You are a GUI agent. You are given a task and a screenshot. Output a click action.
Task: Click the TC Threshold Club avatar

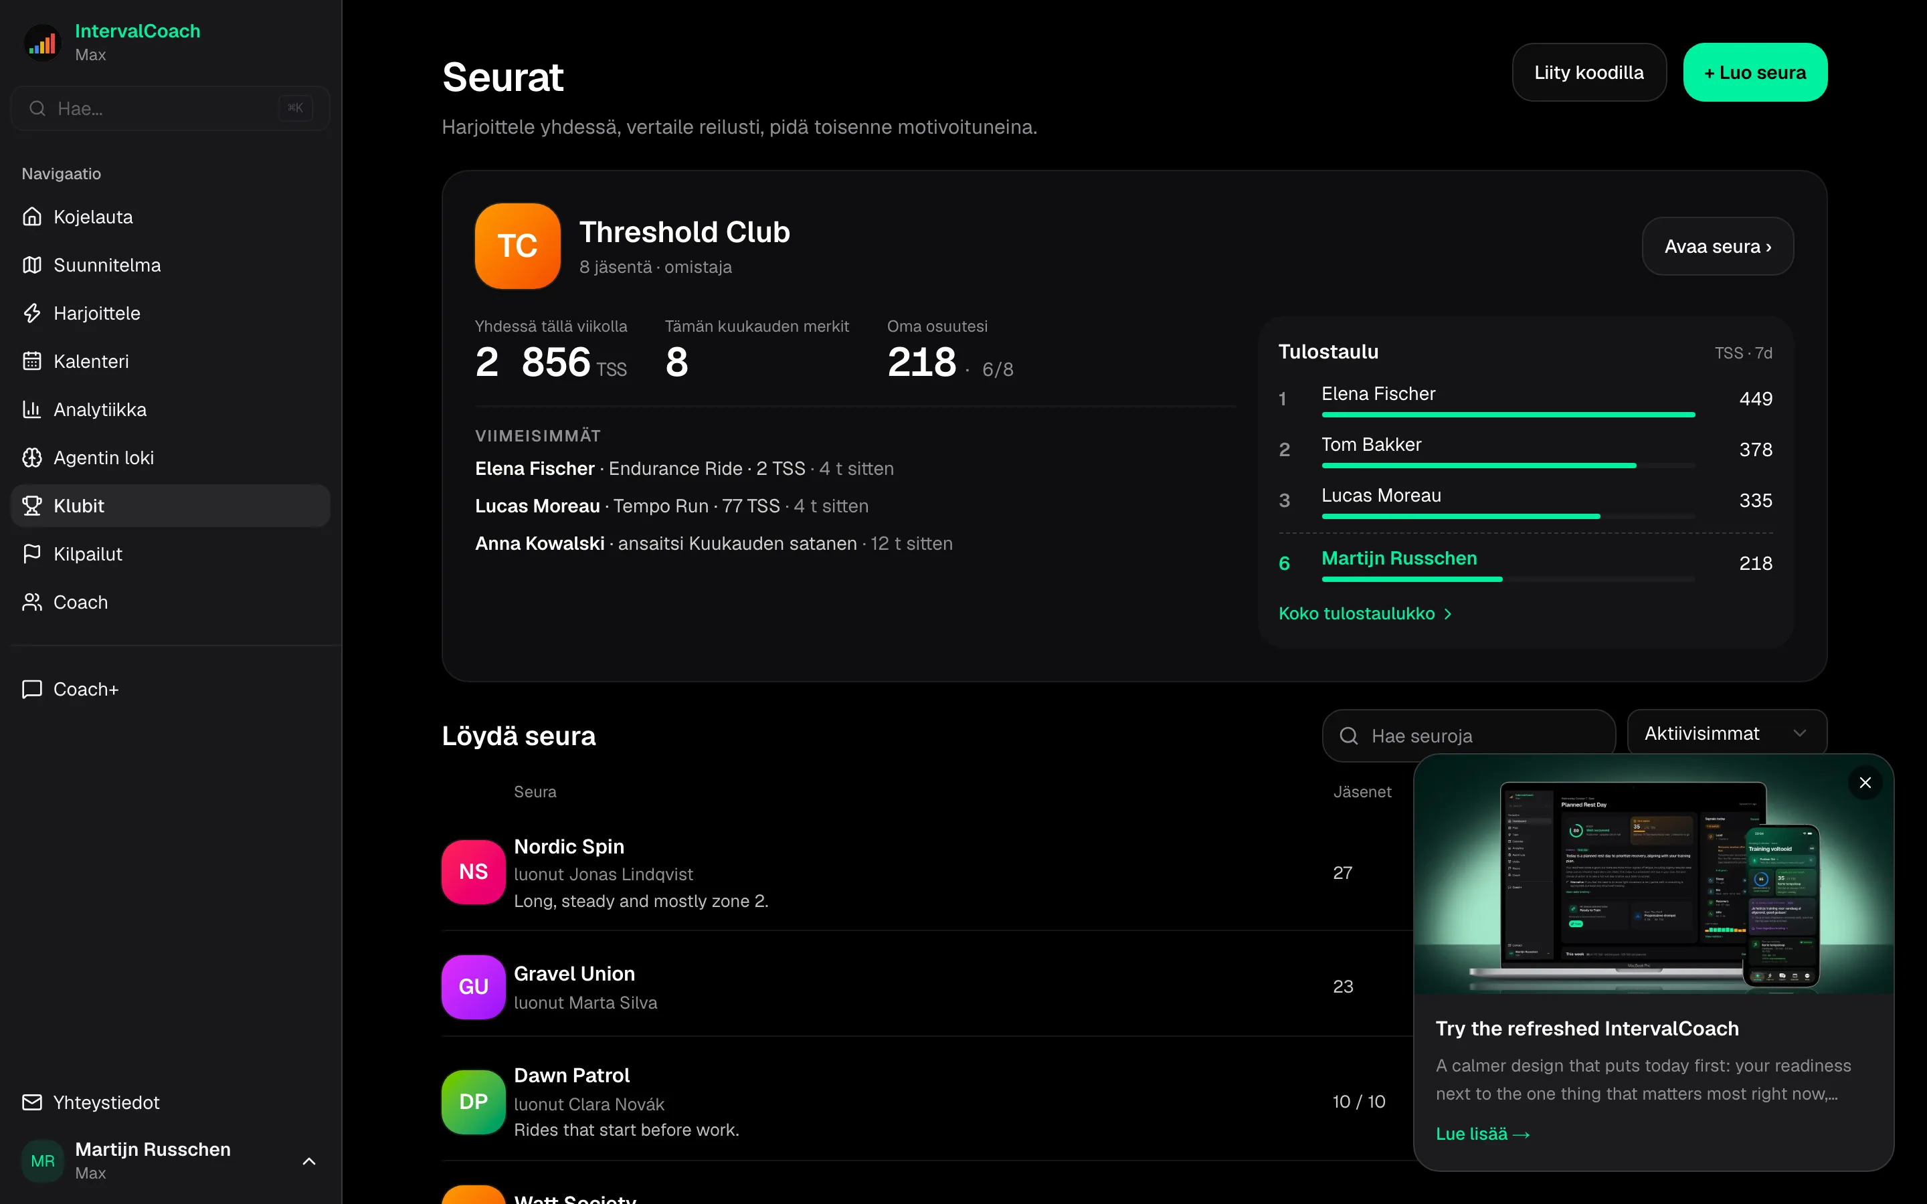point(518,246)
